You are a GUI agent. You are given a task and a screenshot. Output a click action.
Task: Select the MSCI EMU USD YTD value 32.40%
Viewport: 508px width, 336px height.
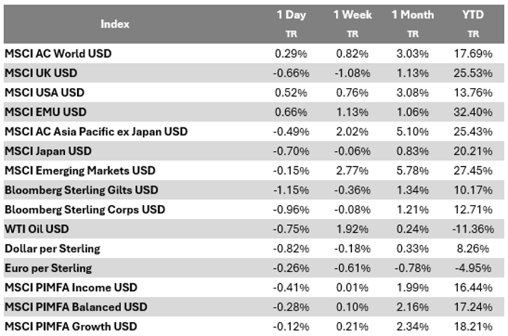coord(474,112)
